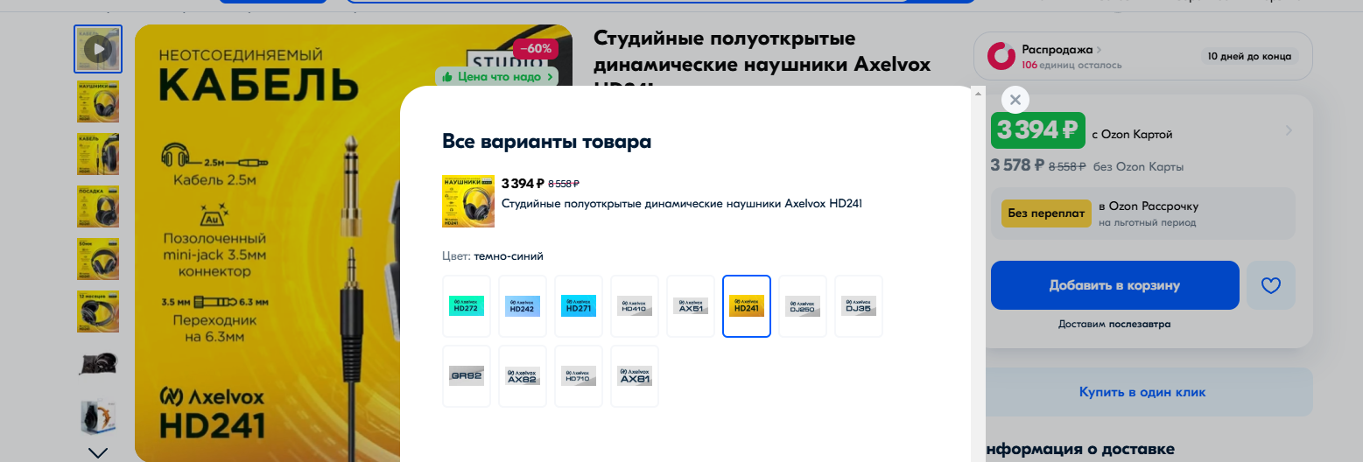Click Купить в один клик button
Viewport: 1363px width, 462px height.
(1142, 392)
